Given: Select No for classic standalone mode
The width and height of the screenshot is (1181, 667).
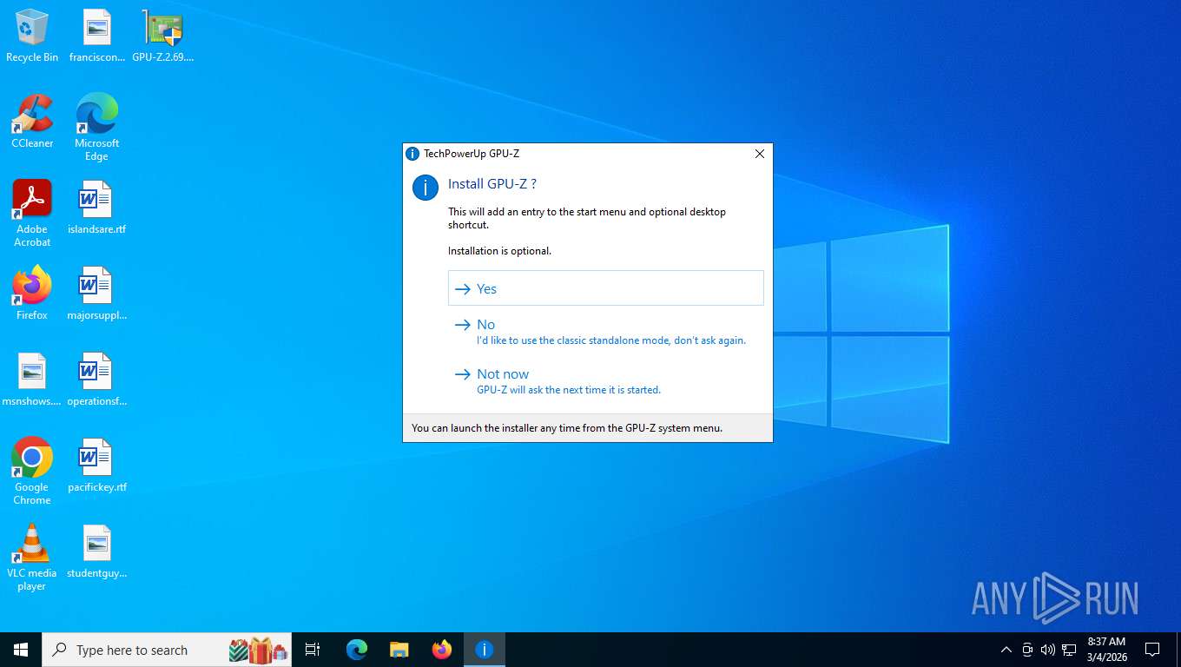Looking at the screenshot, I should click(605, 332).
